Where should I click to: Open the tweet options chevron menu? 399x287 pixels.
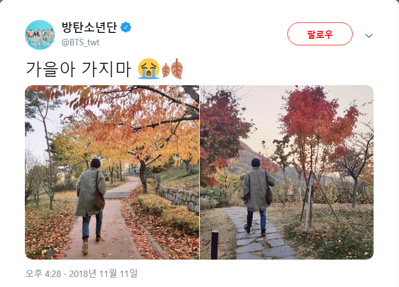tap(369, 35)
